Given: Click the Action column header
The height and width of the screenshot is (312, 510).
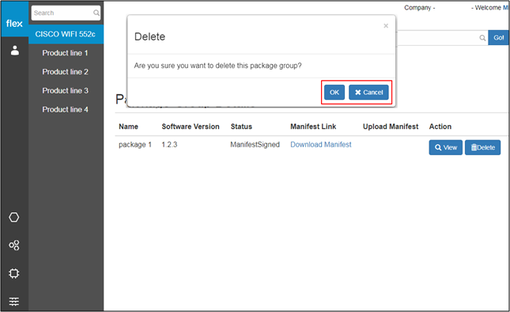Looking at the screenshot, I should coord(440,127).
